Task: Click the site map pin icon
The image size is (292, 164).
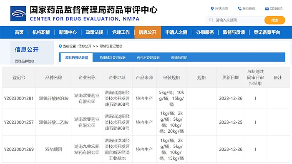Action: click(212, 9)
